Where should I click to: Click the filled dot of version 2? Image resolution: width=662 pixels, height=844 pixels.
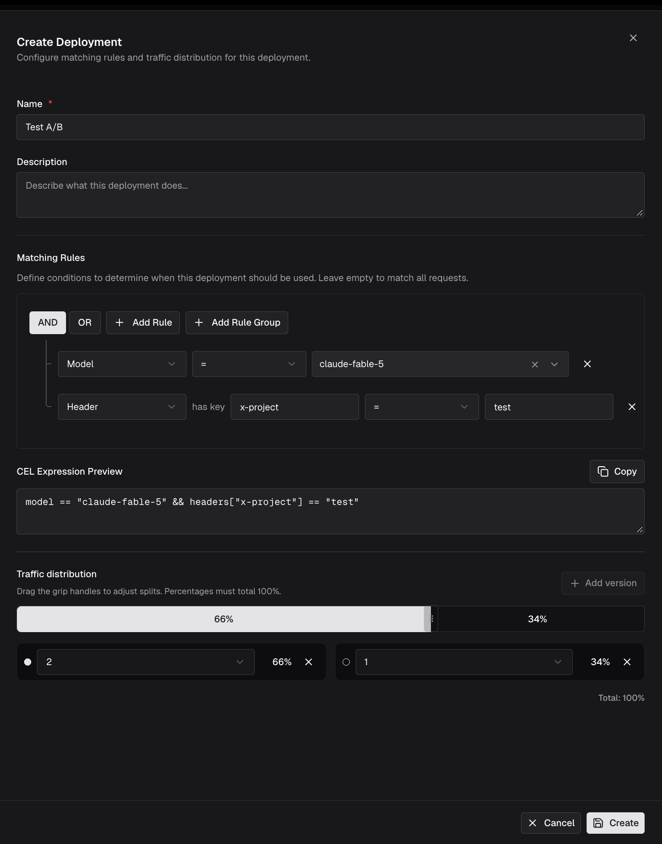pos(28,662)
